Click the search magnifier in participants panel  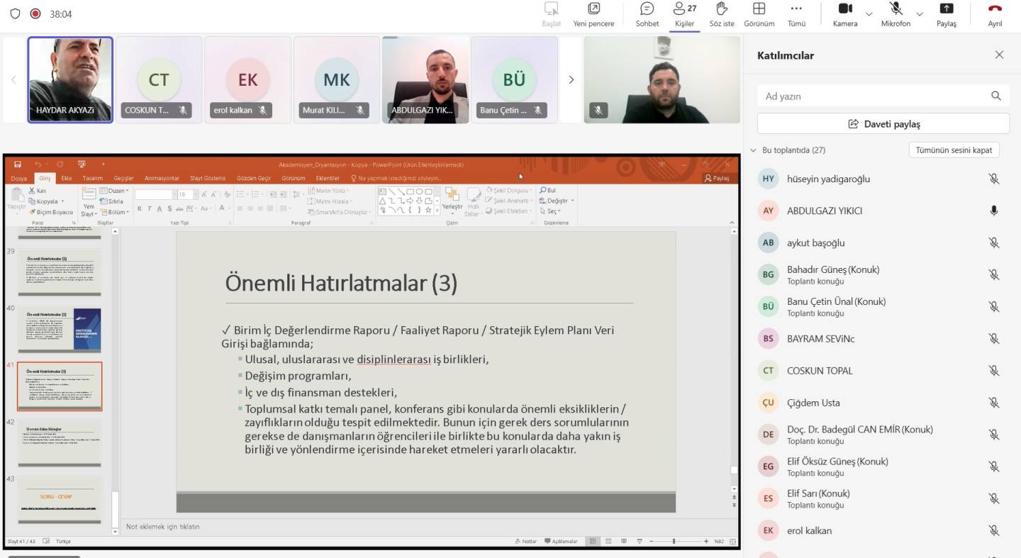(x=996, y=96)
